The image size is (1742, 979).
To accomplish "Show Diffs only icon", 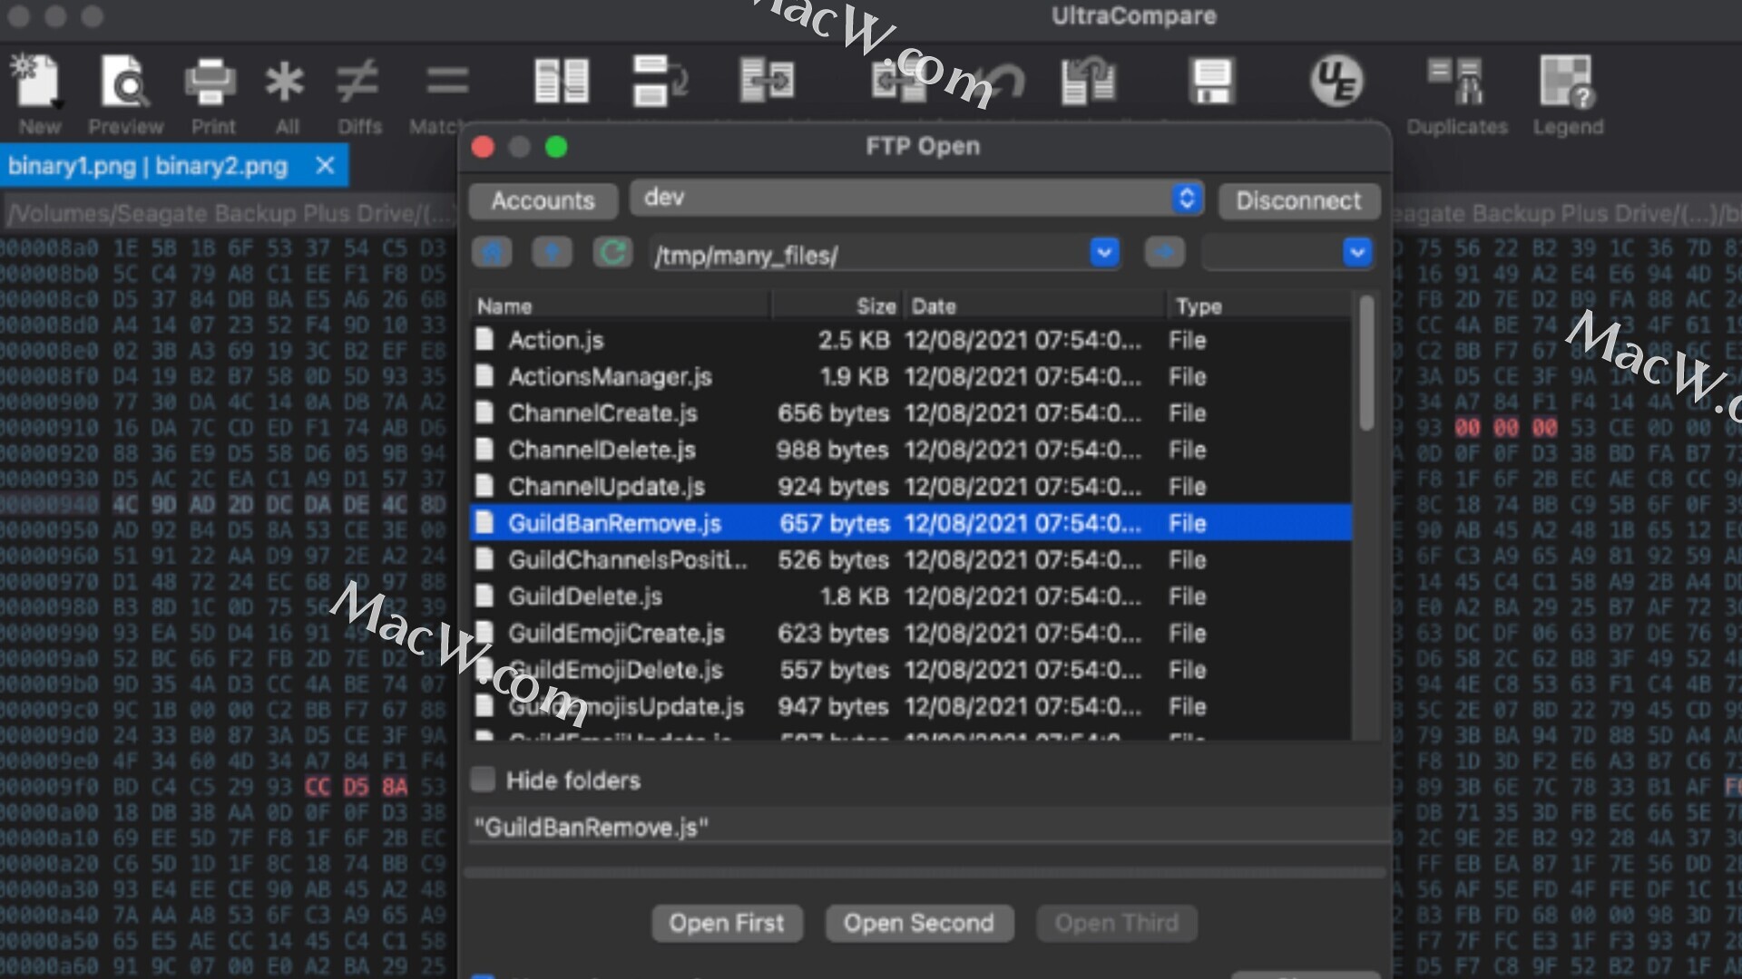I will click(357, 82).
